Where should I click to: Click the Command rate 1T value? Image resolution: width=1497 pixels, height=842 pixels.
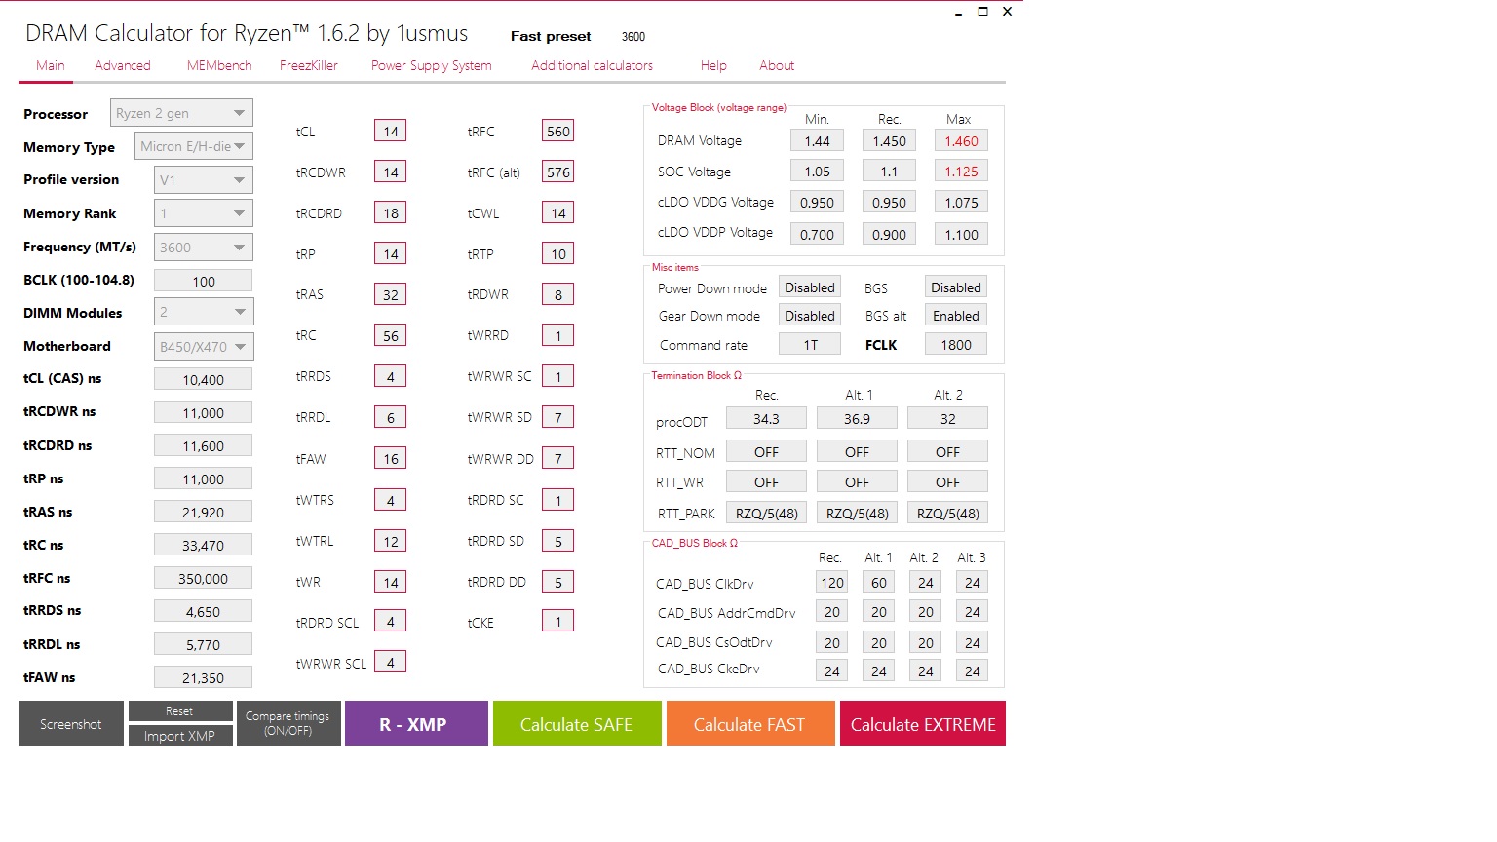pos(810,344)
